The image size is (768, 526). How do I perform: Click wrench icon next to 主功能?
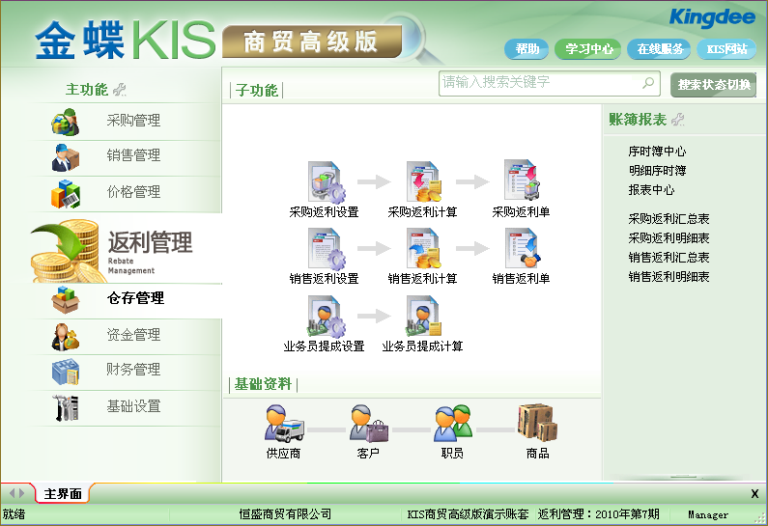120,90
